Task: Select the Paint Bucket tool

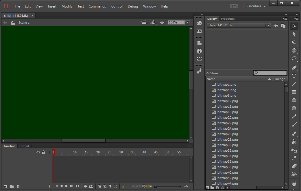Action: (294, 142)
